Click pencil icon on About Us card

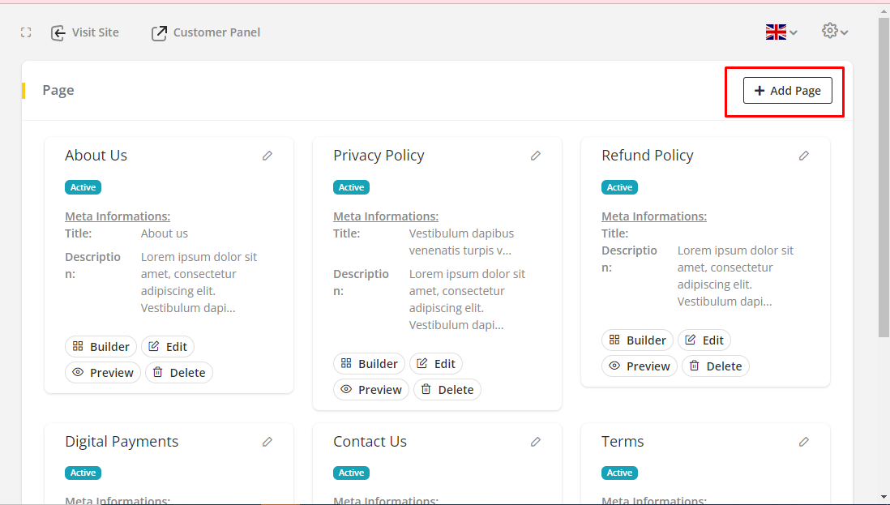(267, 156)
